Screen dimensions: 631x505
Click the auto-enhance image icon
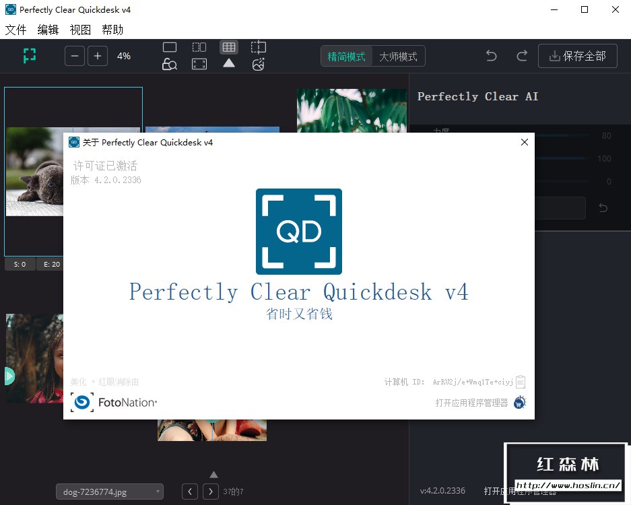[x=259, y=64]
